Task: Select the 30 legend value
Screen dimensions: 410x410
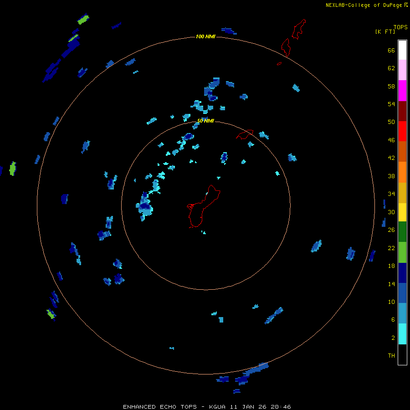Action: [x=391, y=212]
